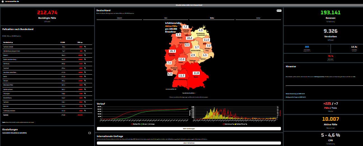Open the 'Bundesland wählen' dropdown
The height and width of the screenshot is (146, 363).
[x=189, y=93]
